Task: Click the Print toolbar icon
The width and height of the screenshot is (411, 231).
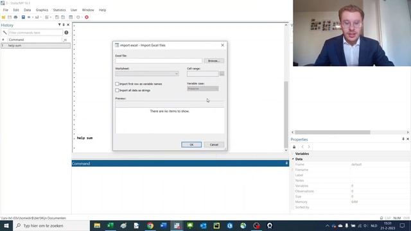Action: pos(15,17)
